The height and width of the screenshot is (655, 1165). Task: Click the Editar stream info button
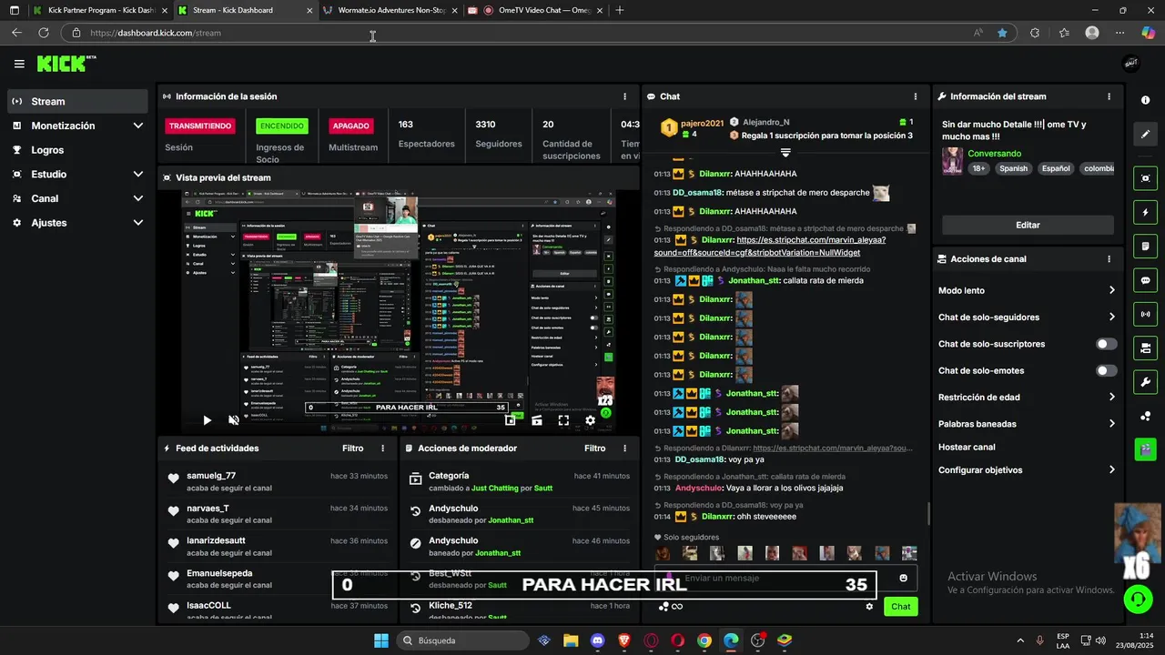(1028, 225)
